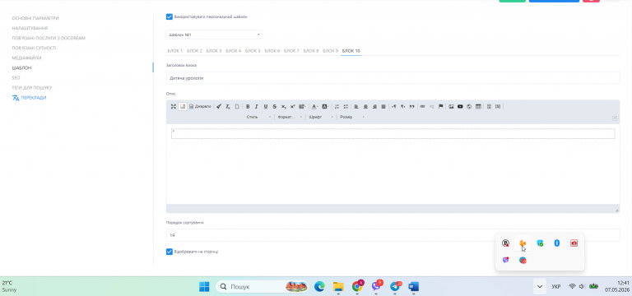Open File Explorer from the taskbar

(x=338, y=286)
